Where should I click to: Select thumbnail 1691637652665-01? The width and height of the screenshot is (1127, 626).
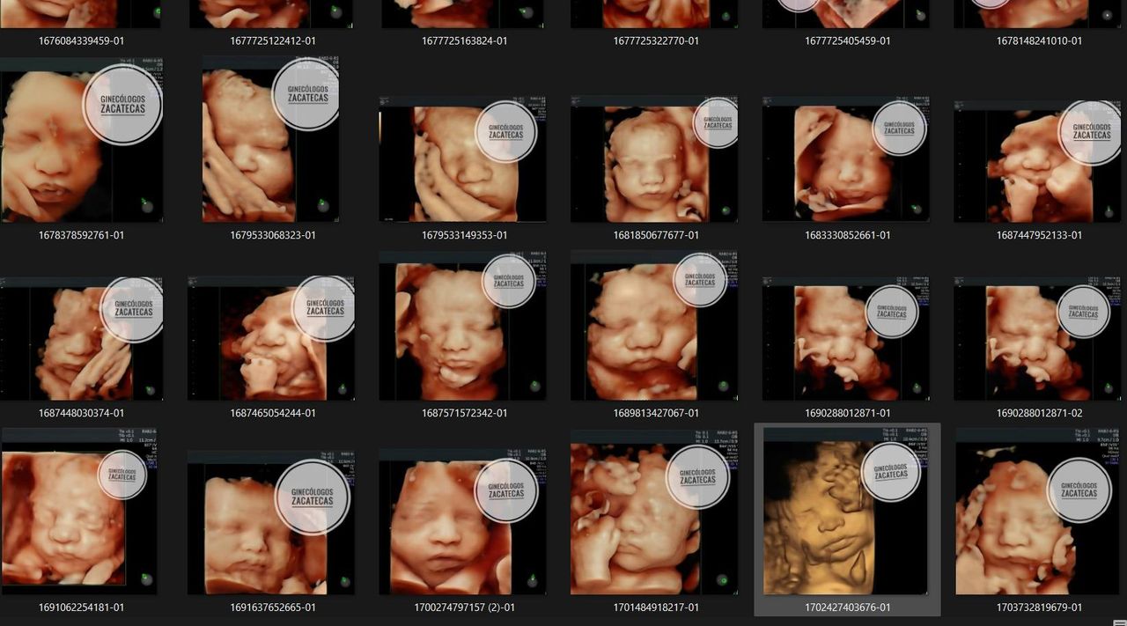[x=270, y=522]
